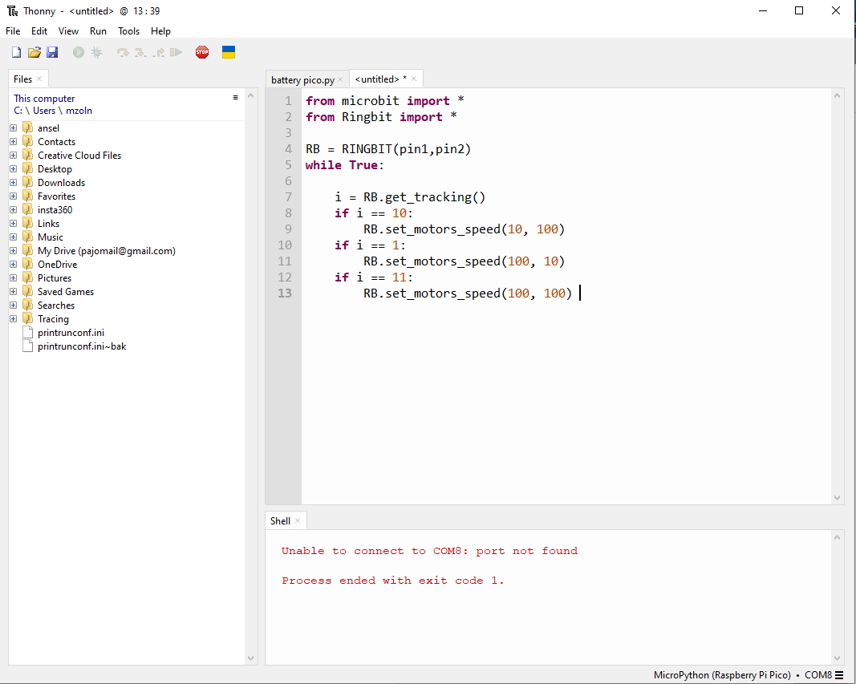Click the COM8 port label in status bar
Screen dimensions: 856x684
click(x=818, y=674)
